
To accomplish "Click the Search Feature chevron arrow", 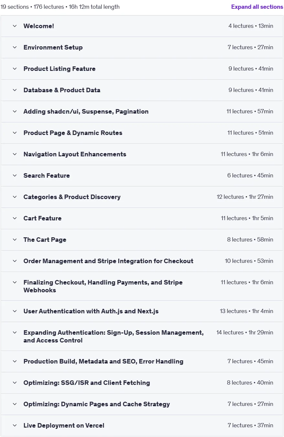I will [15, 175].
